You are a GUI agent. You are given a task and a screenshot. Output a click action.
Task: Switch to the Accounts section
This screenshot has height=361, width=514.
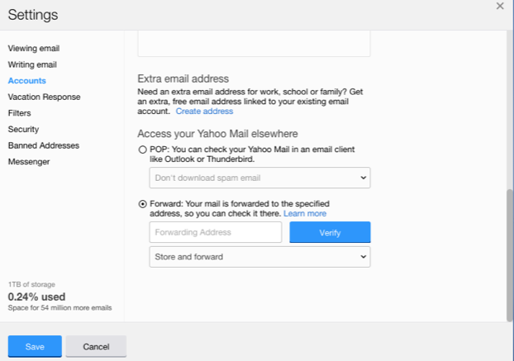[x=26, y=81]
